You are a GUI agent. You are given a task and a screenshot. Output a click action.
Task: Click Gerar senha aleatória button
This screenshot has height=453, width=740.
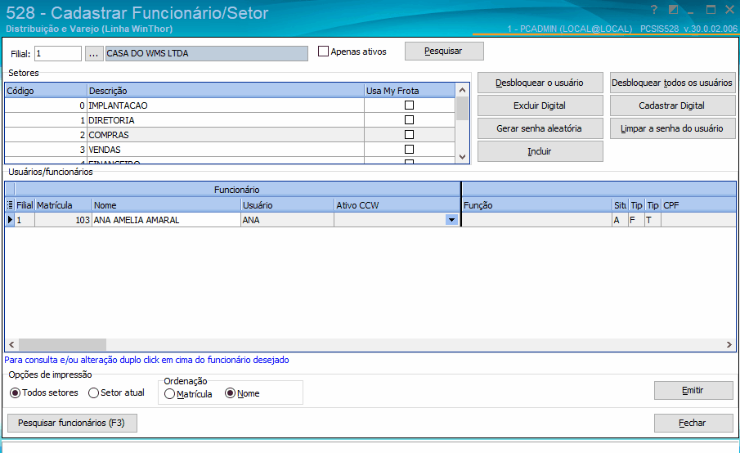click(x=540, y=128)
